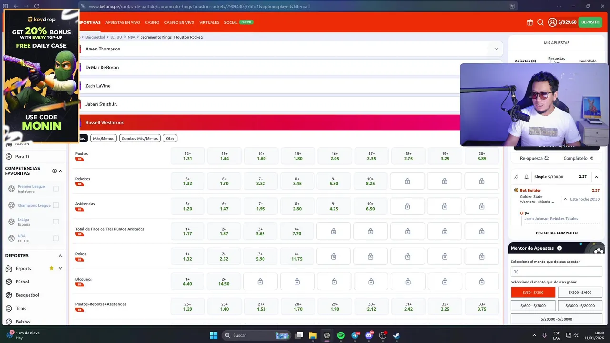The width and height of the screenshot is (610, 343).
Task: Add a favorite competition with plus icon
Action: (54, 171)
